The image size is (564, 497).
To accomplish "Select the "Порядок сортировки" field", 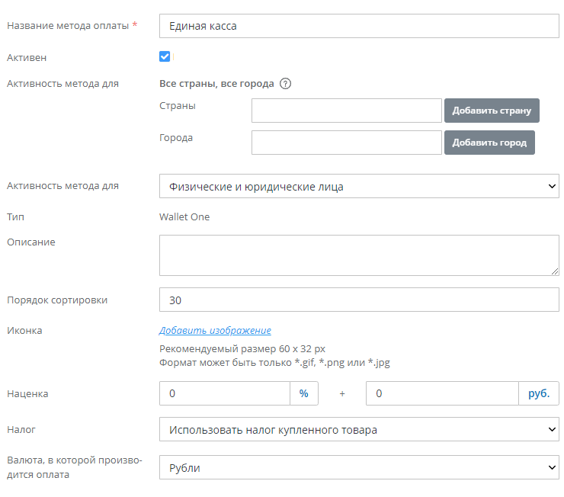I will [358, 300].
